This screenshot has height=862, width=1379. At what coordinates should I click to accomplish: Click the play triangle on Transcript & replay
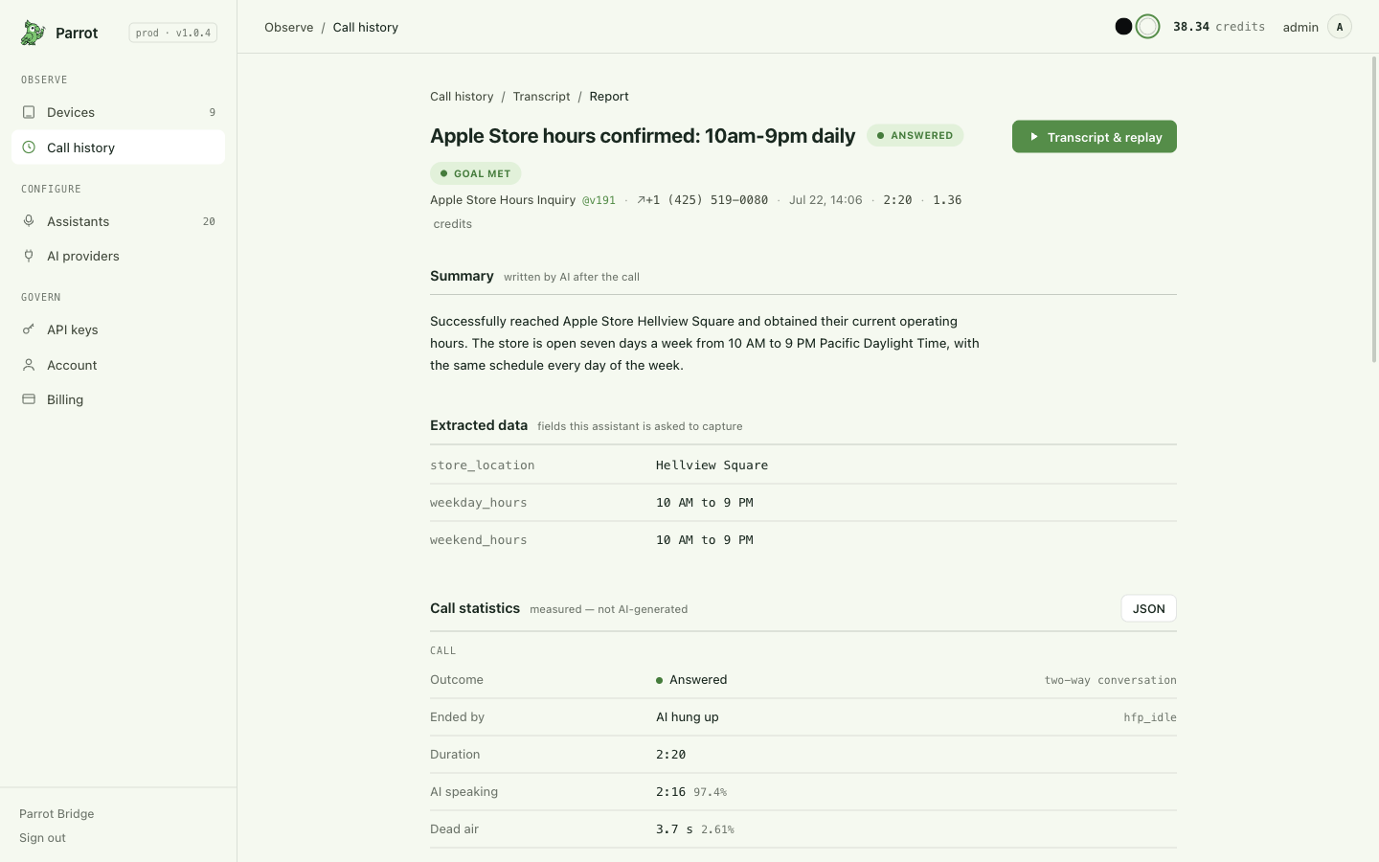[1033, 137]
